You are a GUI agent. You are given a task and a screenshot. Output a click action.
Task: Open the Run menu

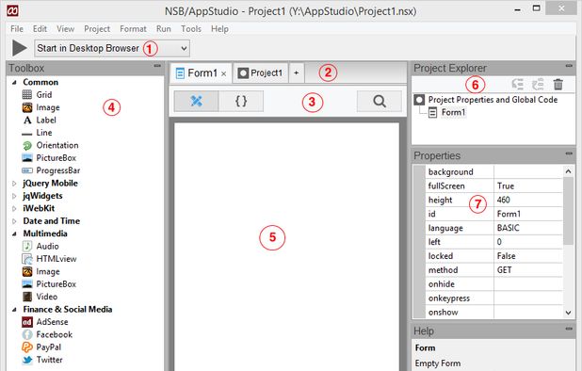click(x=163, y=28)
